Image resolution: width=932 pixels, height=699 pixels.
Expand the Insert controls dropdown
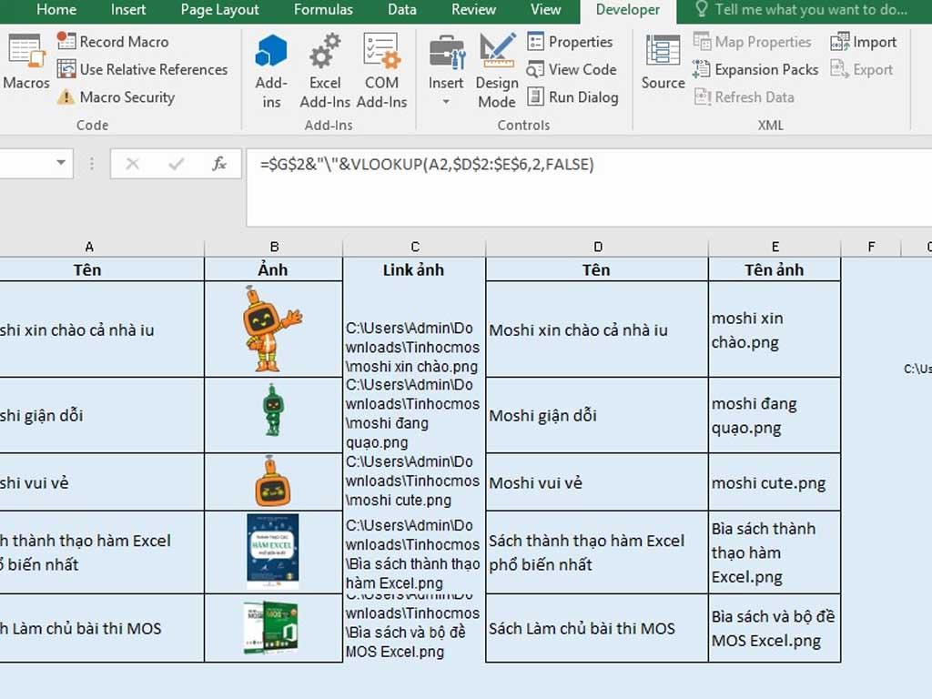445,100
